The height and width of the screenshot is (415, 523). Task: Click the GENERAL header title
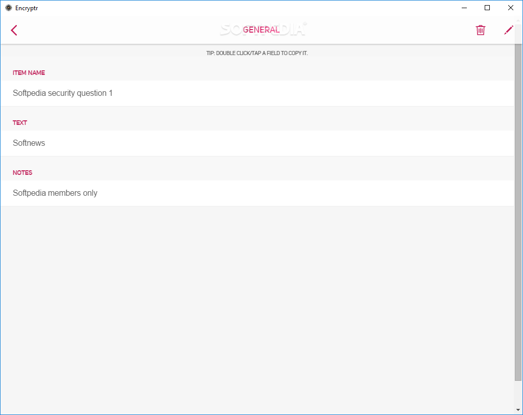point(261,30)
